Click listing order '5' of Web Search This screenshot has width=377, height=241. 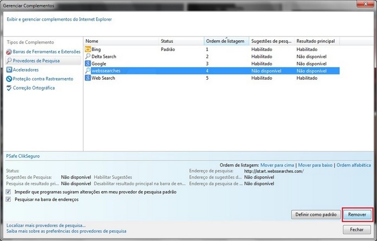pyautogui.click(x=207, y=78)
